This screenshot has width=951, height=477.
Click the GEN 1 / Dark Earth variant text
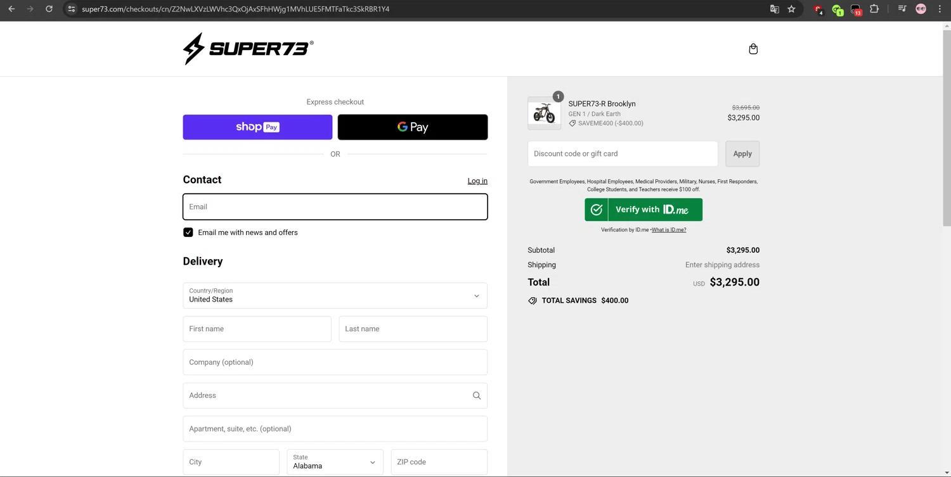tap(594, 114)
